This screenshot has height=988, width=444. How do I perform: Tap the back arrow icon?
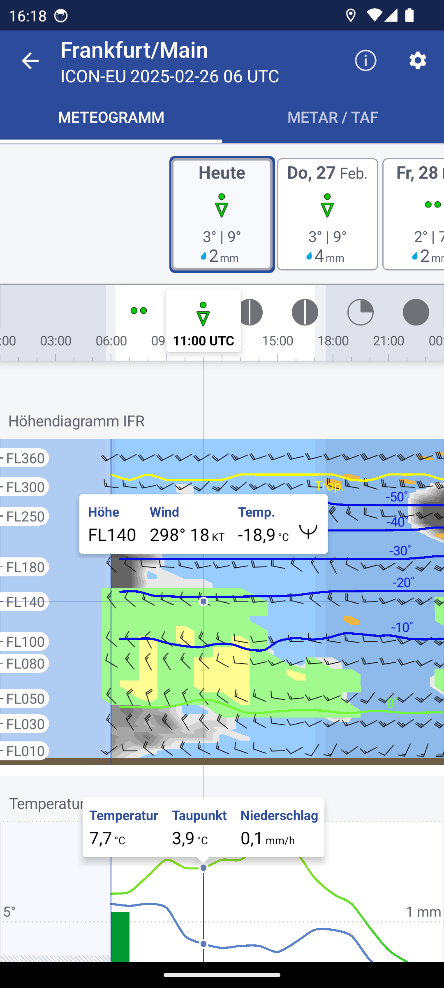pos(30,61)
